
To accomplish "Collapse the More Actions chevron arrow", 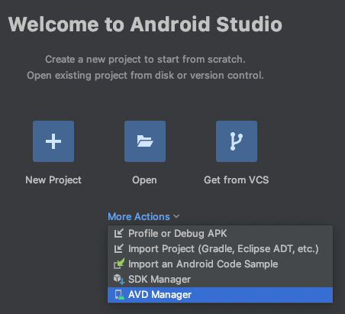I will pyautogui.click(x=176, y=216).
